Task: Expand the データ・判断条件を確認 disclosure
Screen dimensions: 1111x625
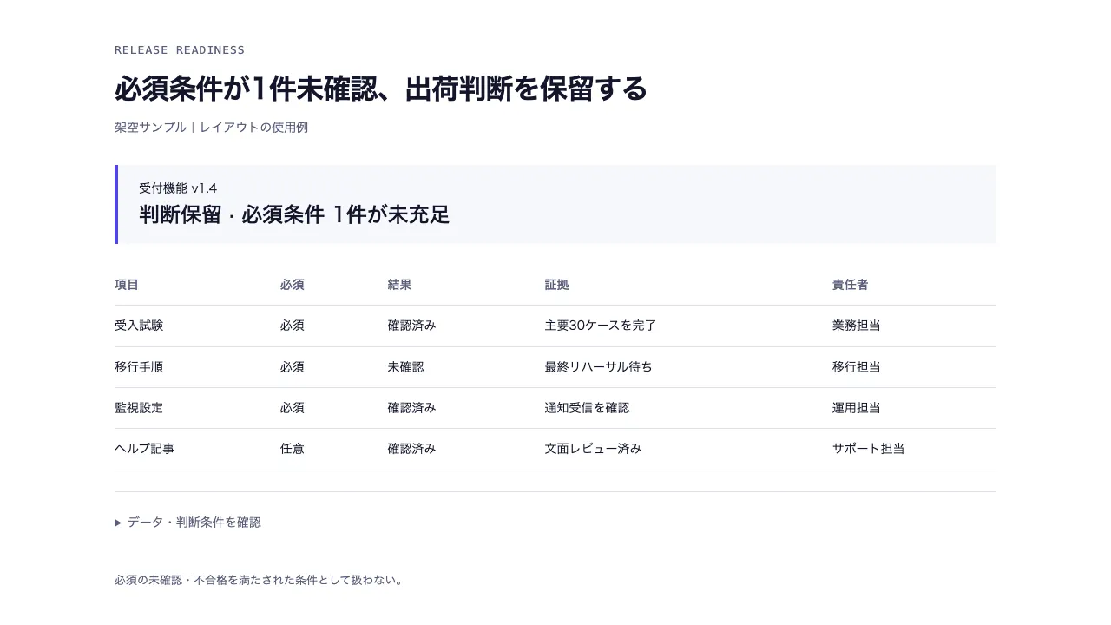Action: point(187,523)
